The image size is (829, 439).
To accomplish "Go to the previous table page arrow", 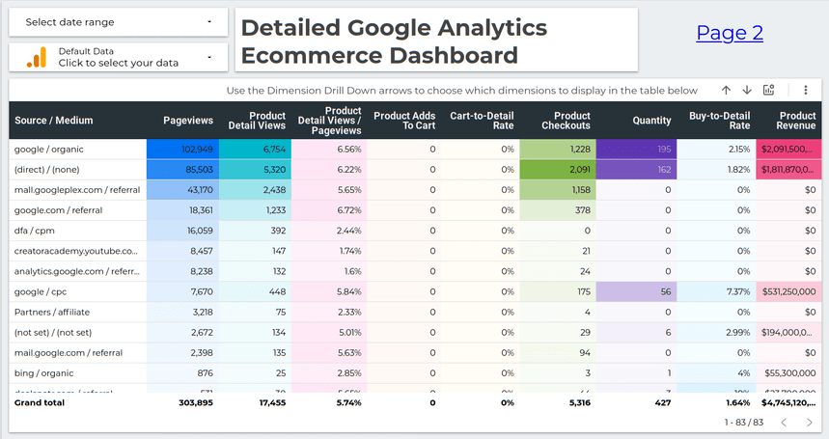I will point(784,423).
